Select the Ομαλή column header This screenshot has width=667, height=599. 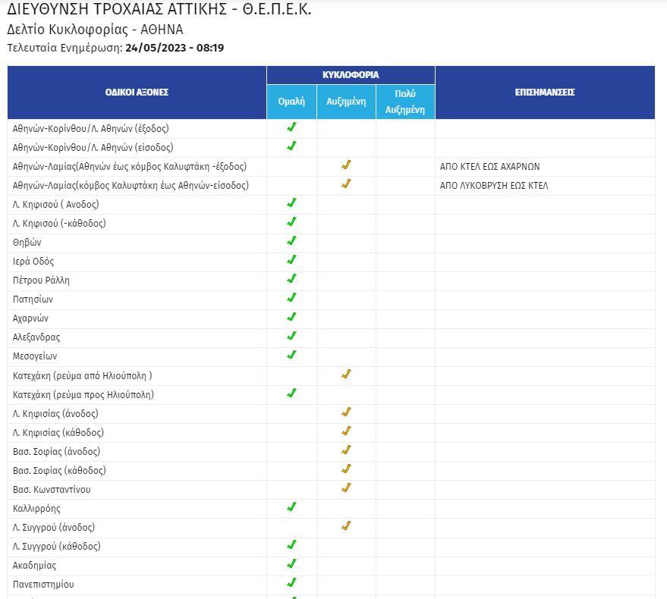point(291,102)
